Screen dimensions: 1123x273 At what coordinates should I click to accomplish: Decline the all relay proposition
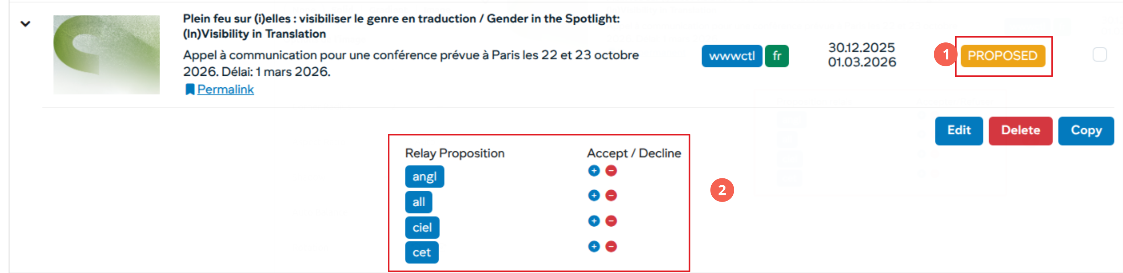(x=611, y=195)
